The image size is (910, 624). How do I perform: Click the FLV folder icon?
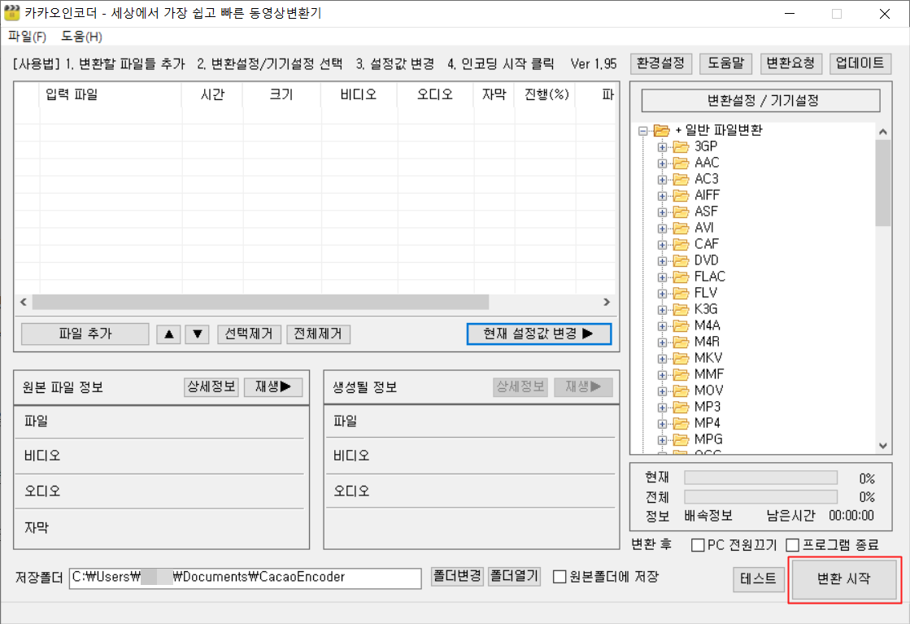click(681, 293)
